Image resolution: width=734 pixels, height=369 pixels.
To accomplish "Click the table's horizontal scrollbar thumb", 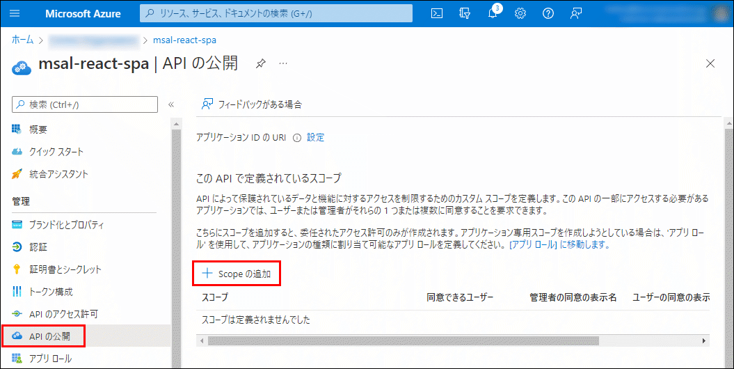I will pyautogui.click(x=404, y=341).
